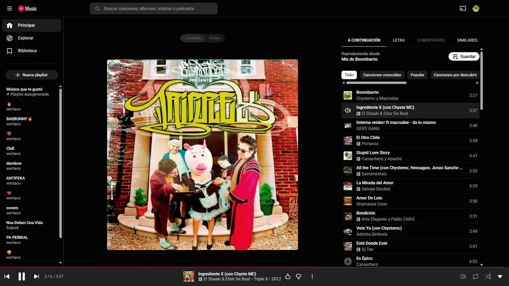Click the Ingrediente X speaker thumbnail
This screenshot has height=286, width=509.
pos(348,110)
